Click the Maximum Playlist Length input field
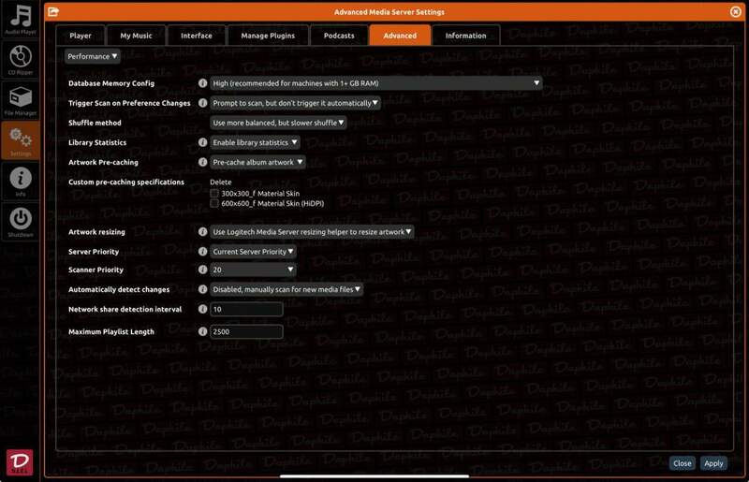The width and height of the screenshot is (749, 482). coord(246,332)
